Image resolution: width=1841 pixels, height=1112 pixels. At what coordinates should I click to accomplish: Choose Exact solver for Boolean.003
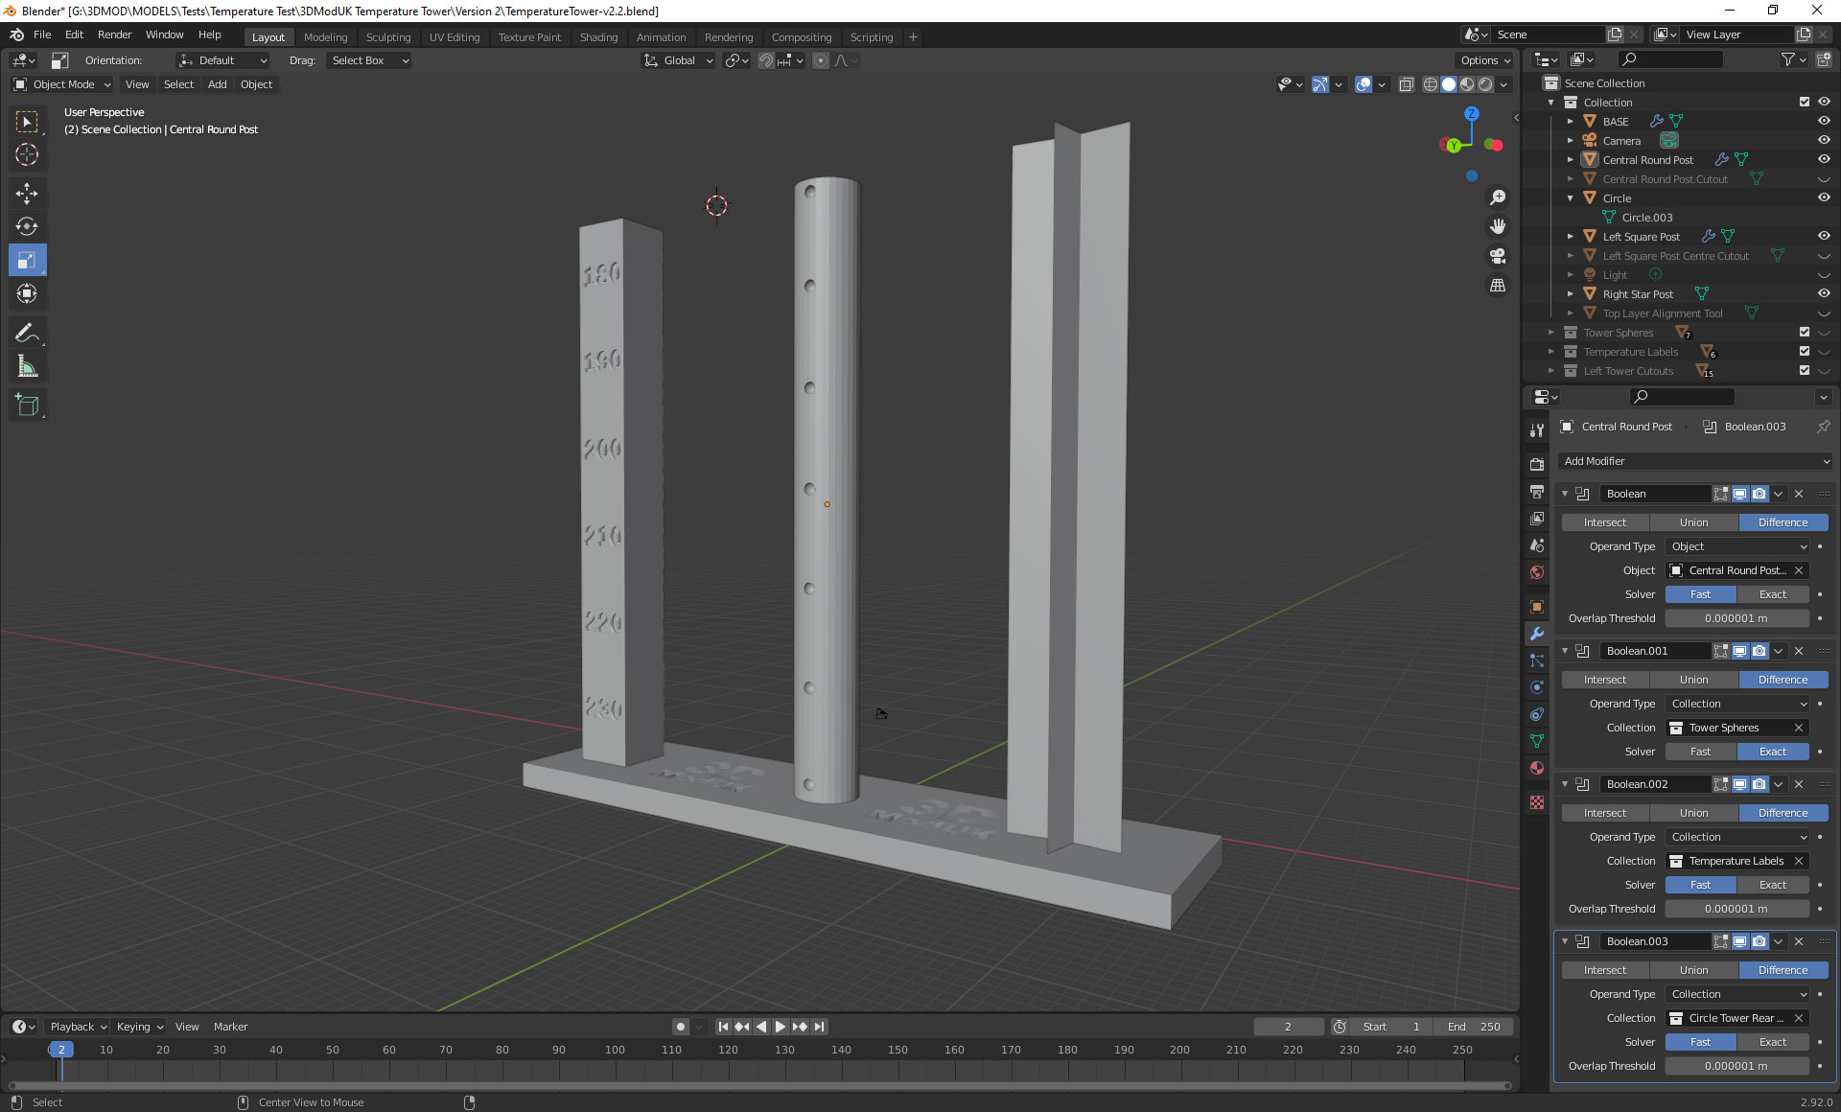[x=1772, y=1042]
